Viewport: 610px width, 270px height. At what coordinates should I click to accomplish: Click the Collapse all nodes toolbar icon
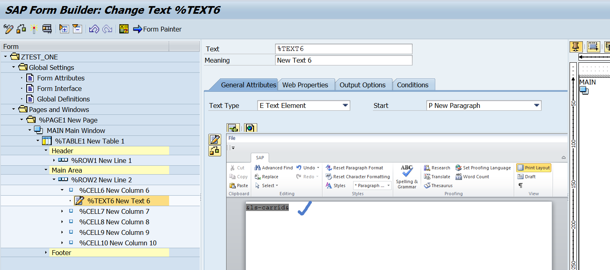tap(77, 29)
